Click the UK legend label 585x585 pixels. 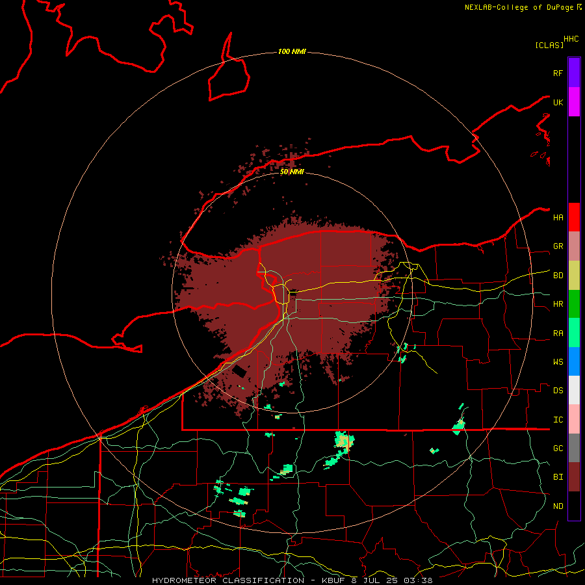coord(558,102)
